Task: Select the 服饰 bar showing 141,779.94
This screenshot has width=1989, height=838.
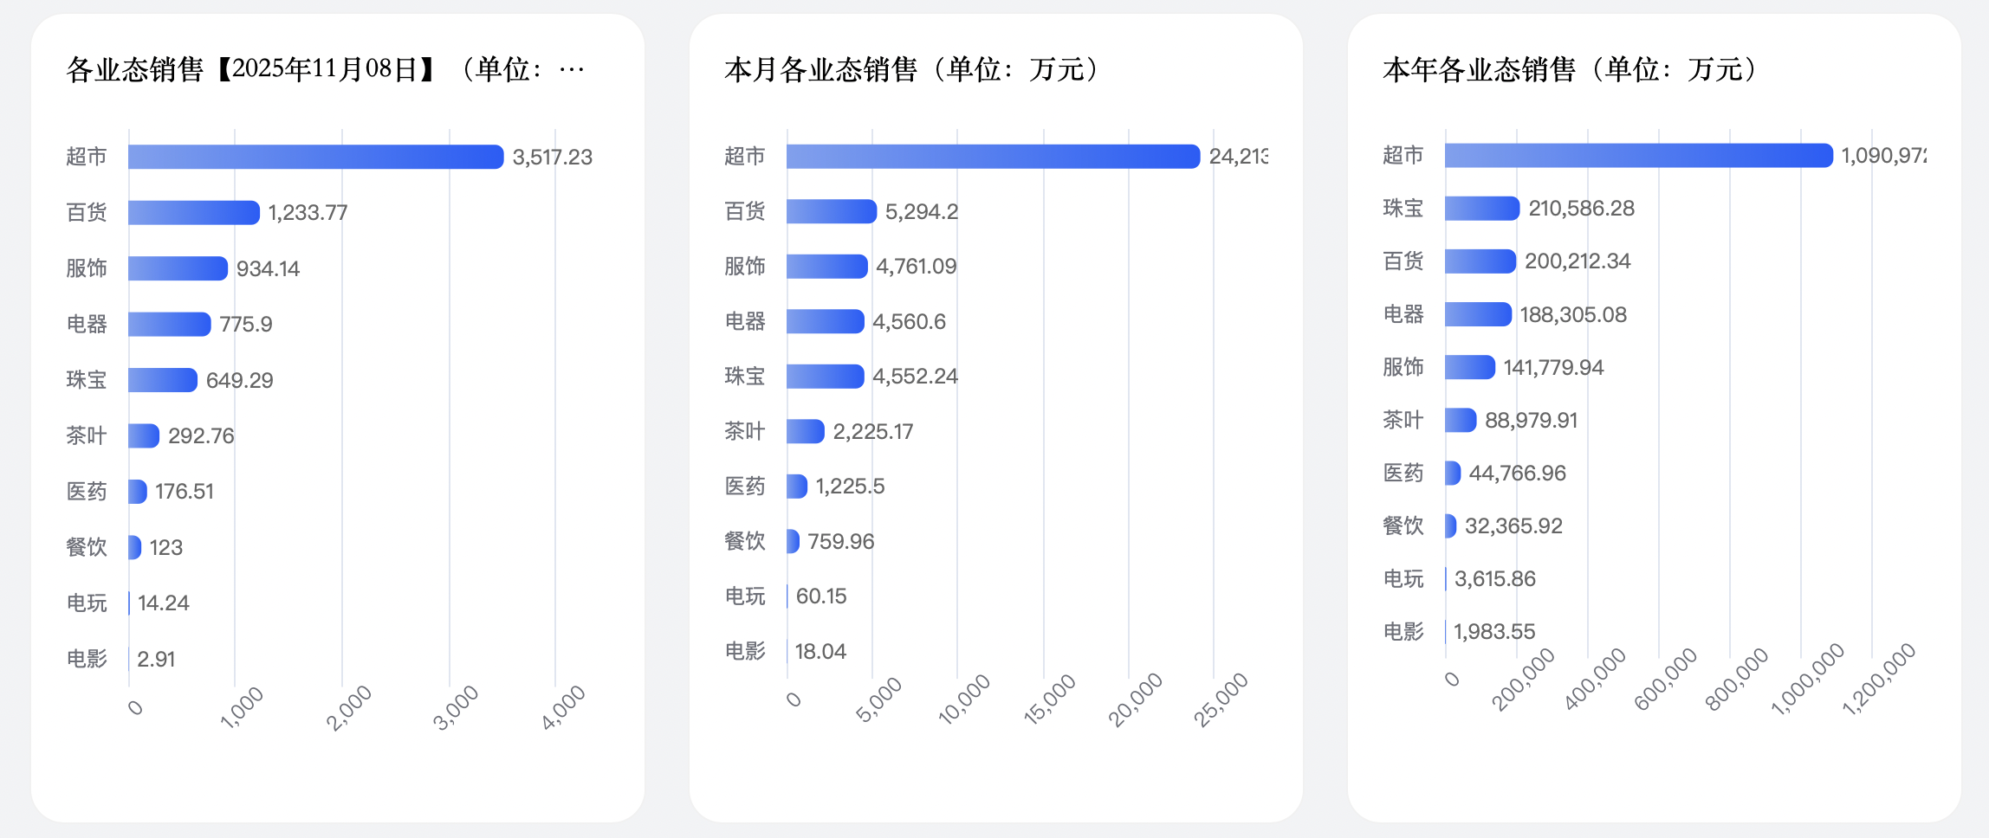Action: 1469,367
